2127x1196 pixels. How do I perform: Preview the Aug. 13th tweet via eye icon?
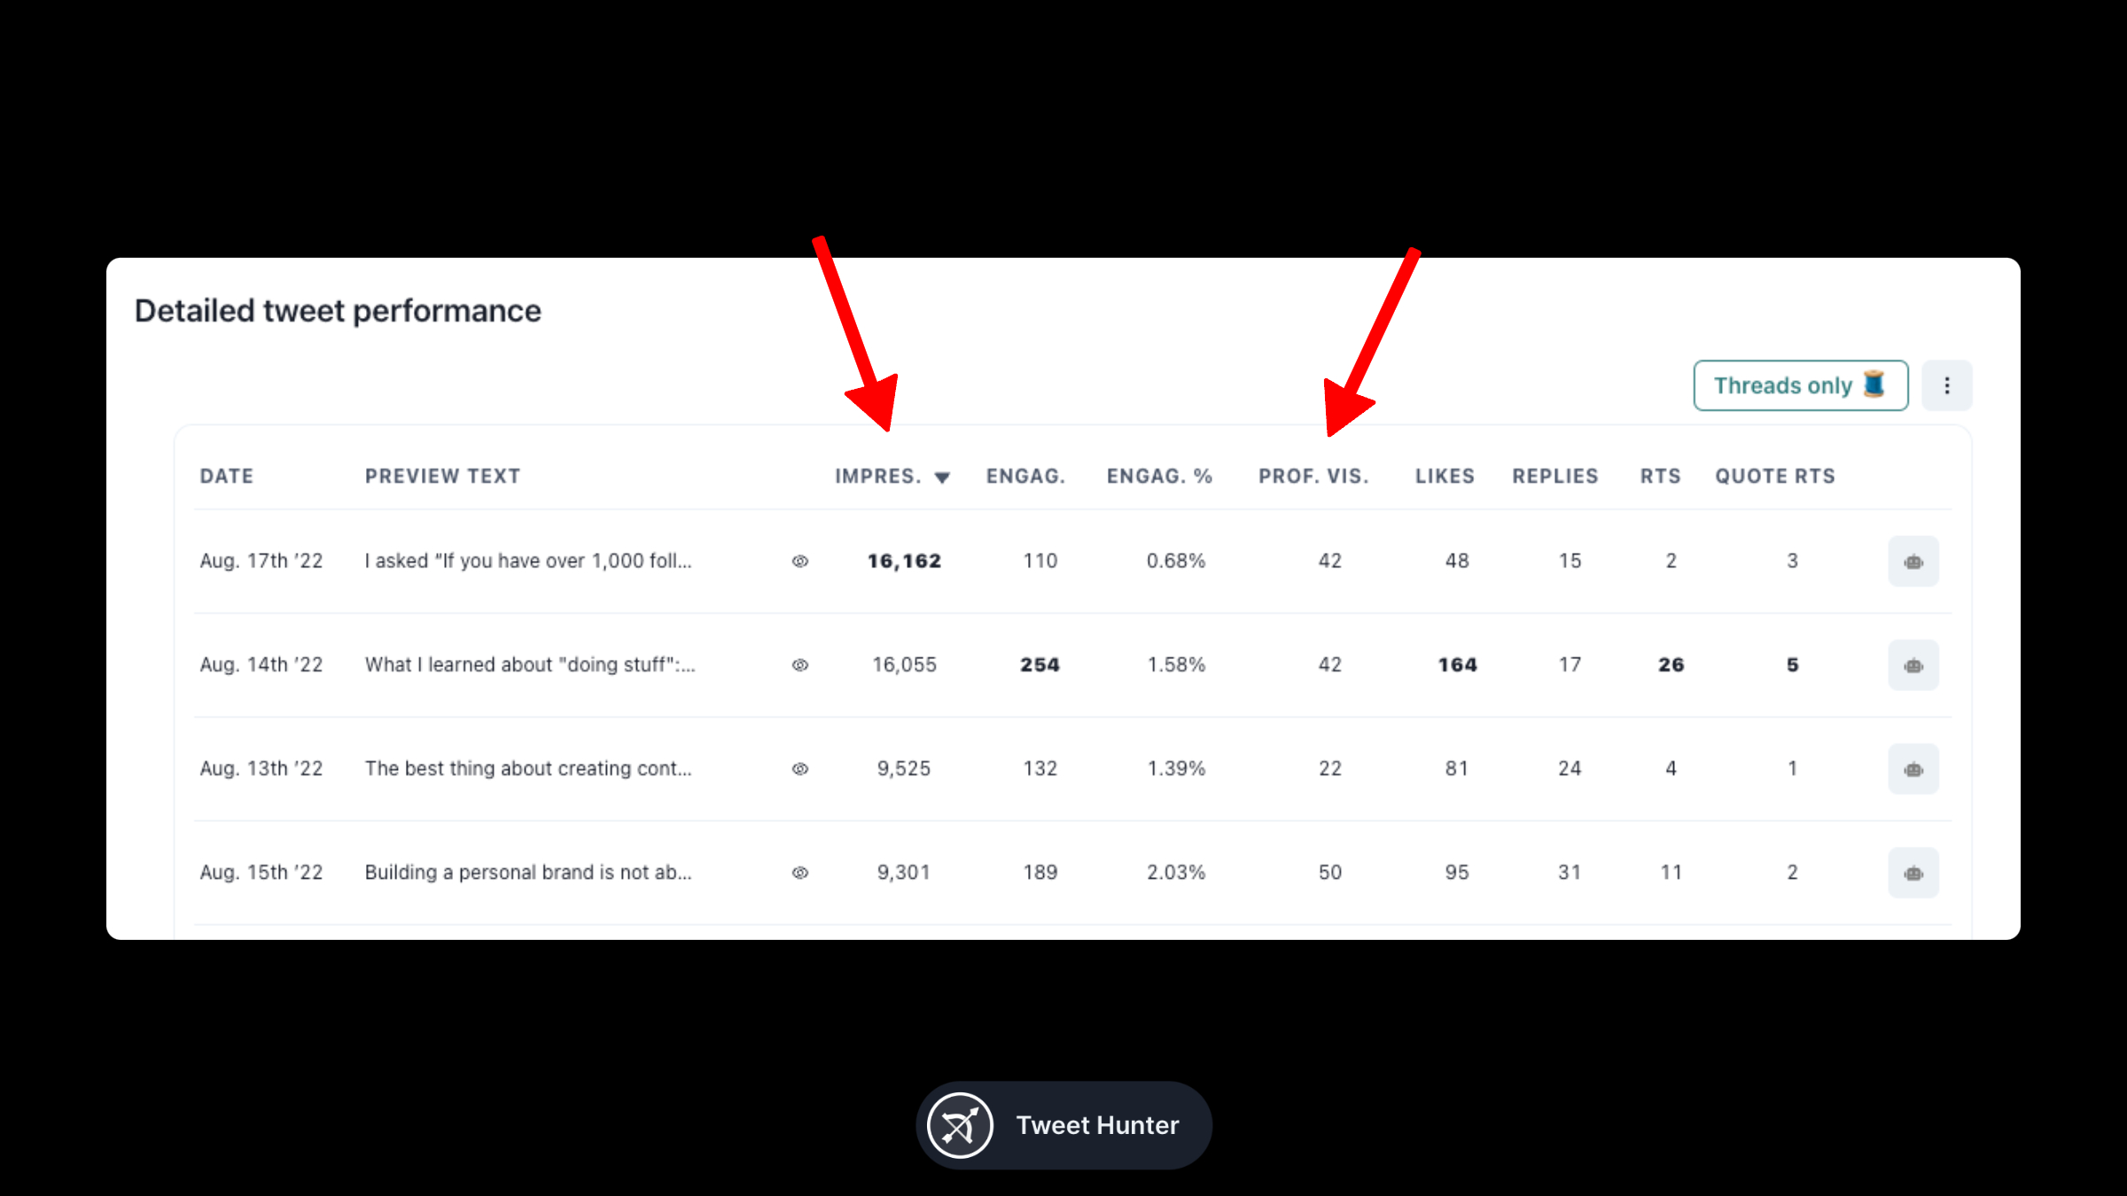point(799,769)
